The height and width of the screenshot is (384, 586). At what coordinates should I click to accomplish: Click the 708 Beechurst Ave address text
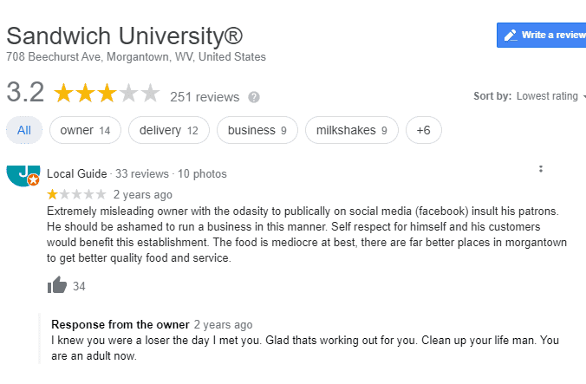136,57
